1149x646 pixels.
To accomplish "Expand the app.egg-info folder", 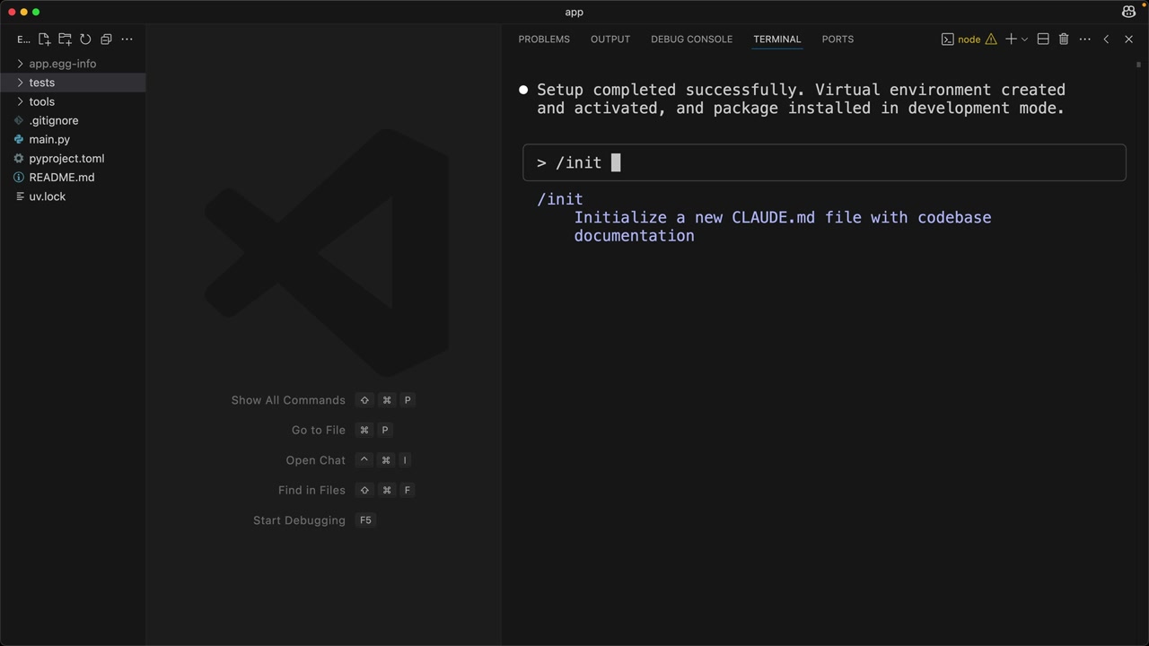I will (x=62, y=64).
